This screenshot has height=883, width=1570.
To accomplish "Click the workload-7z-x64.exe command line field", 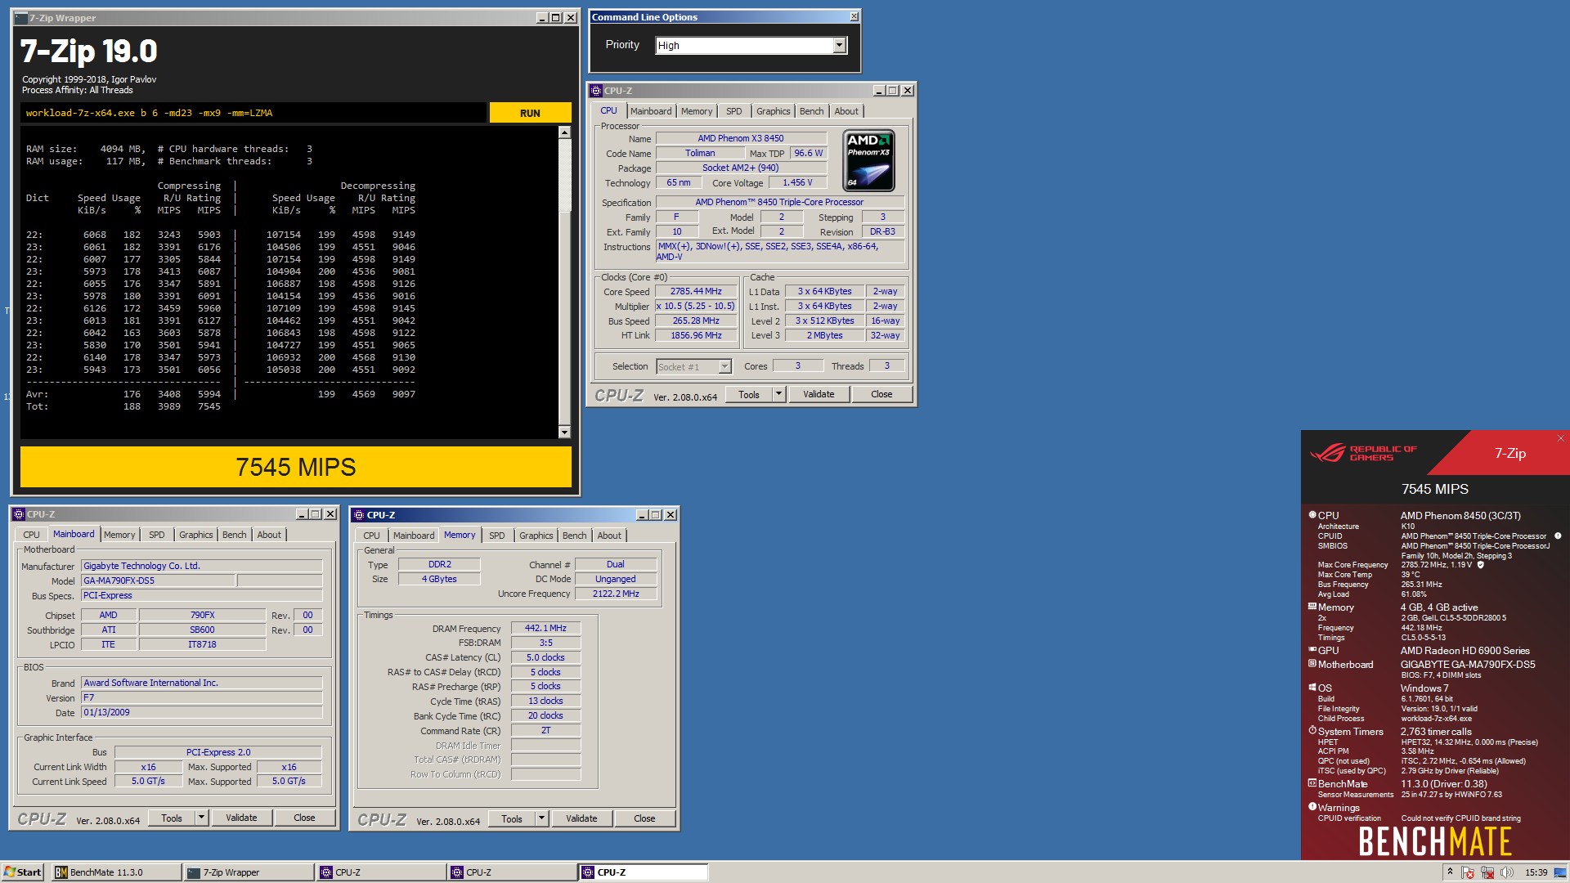I will [253, 113].
